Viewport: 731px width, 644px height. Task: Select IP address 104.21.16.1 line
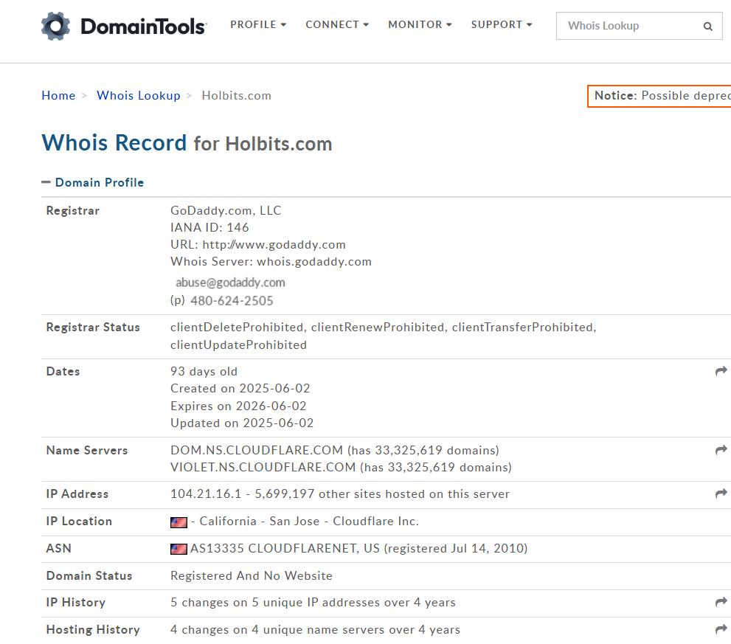[340, 494]
